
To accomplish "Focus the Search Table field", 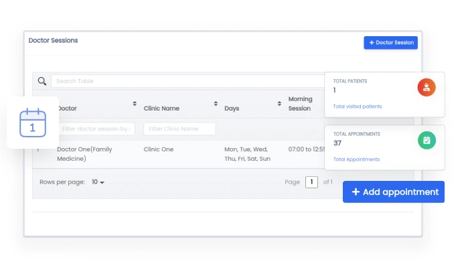I will coord(187,81).
